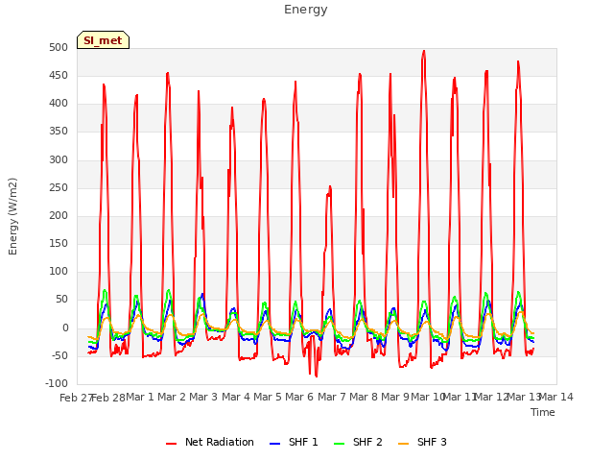614x461 pixels.
Task: Click the 400 y-axis tick label
Action: pyautogui.click(x=59, y=104)
